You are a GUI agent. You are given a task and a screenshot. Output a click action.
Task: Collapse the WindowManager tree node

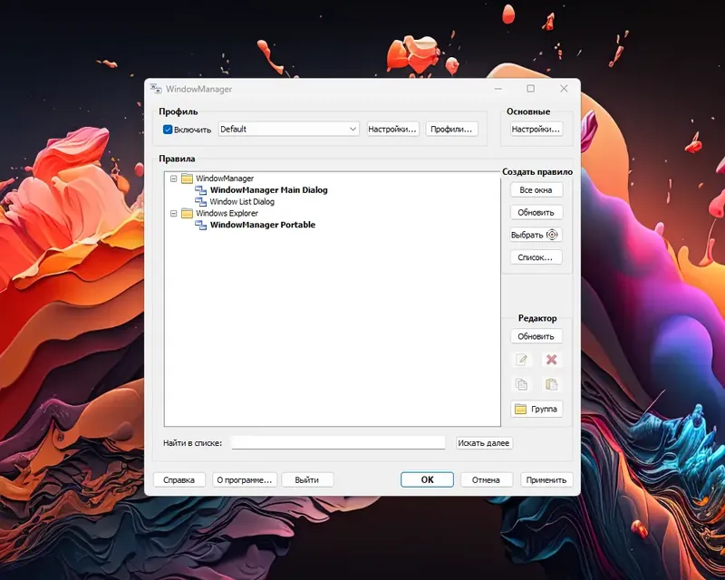click(x=173, y=178)
